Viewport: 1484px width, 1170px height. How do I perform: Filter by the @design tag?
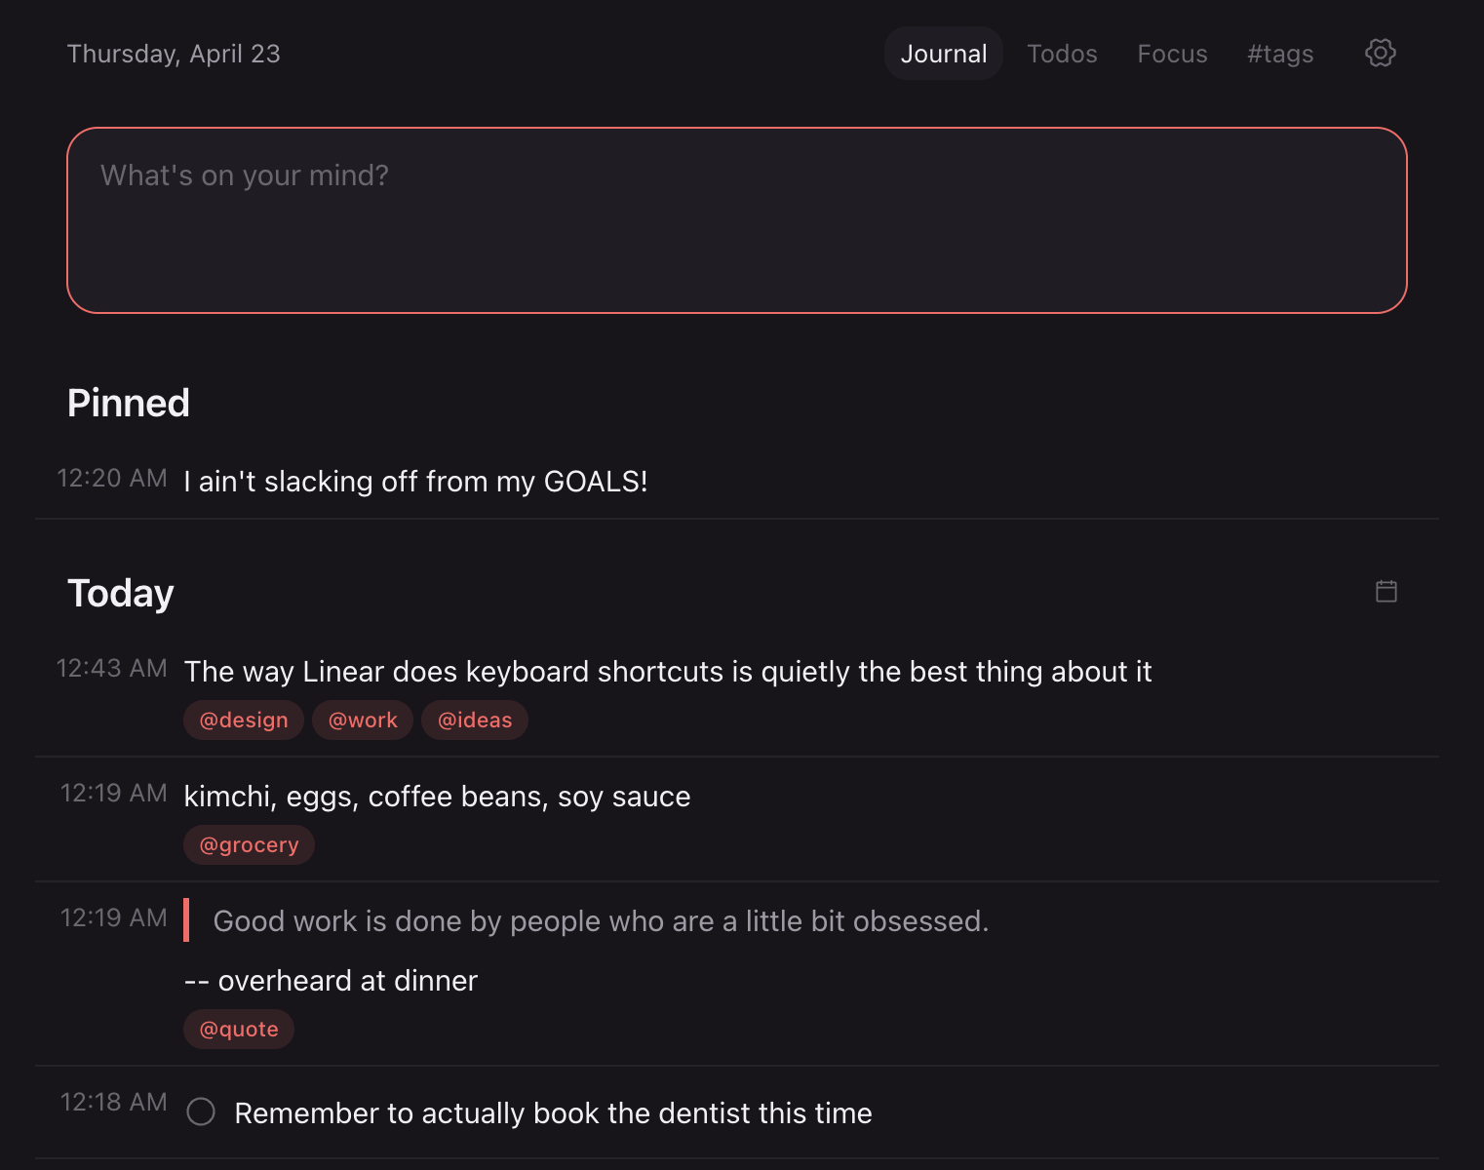point(244,721)
